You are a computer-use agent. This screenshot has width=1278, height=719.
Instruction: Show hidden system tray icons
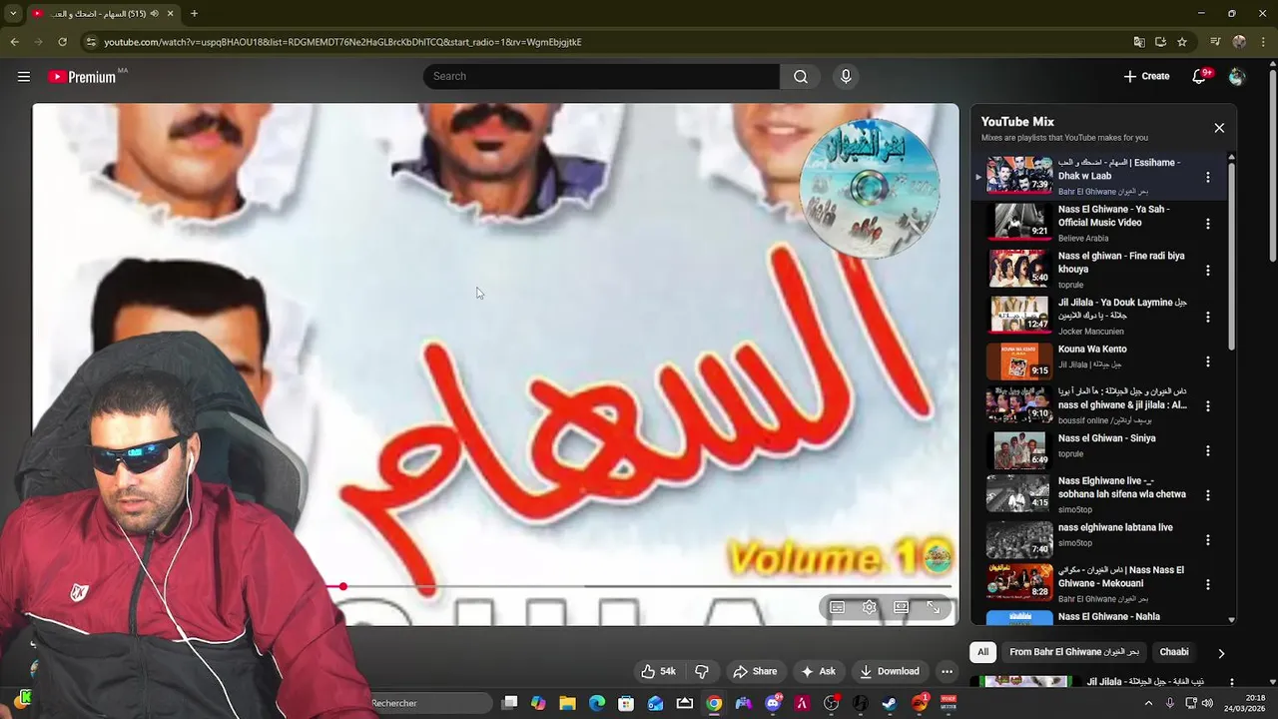pos(1148,703)
